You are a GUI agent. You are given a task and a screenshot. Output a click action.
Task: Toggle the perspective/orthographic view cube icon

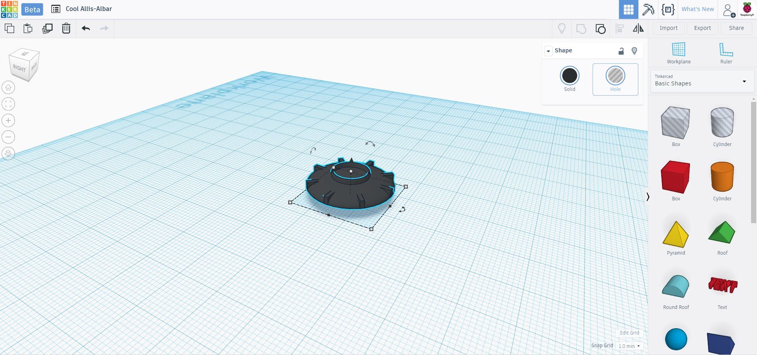(x=8, y=153)
